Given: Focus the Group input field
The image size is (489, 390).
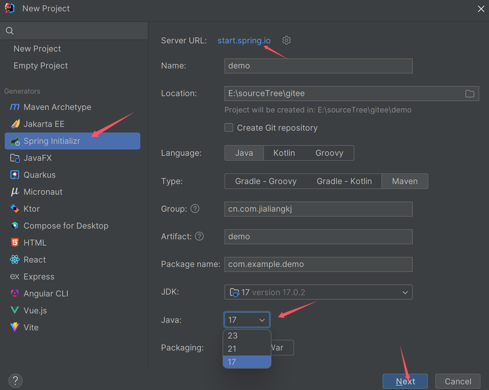Looking at the screenshot, I should pos(318,209).
